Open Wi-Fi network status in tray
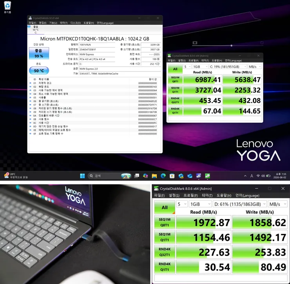The image size is (290, 284). point(258,176)
